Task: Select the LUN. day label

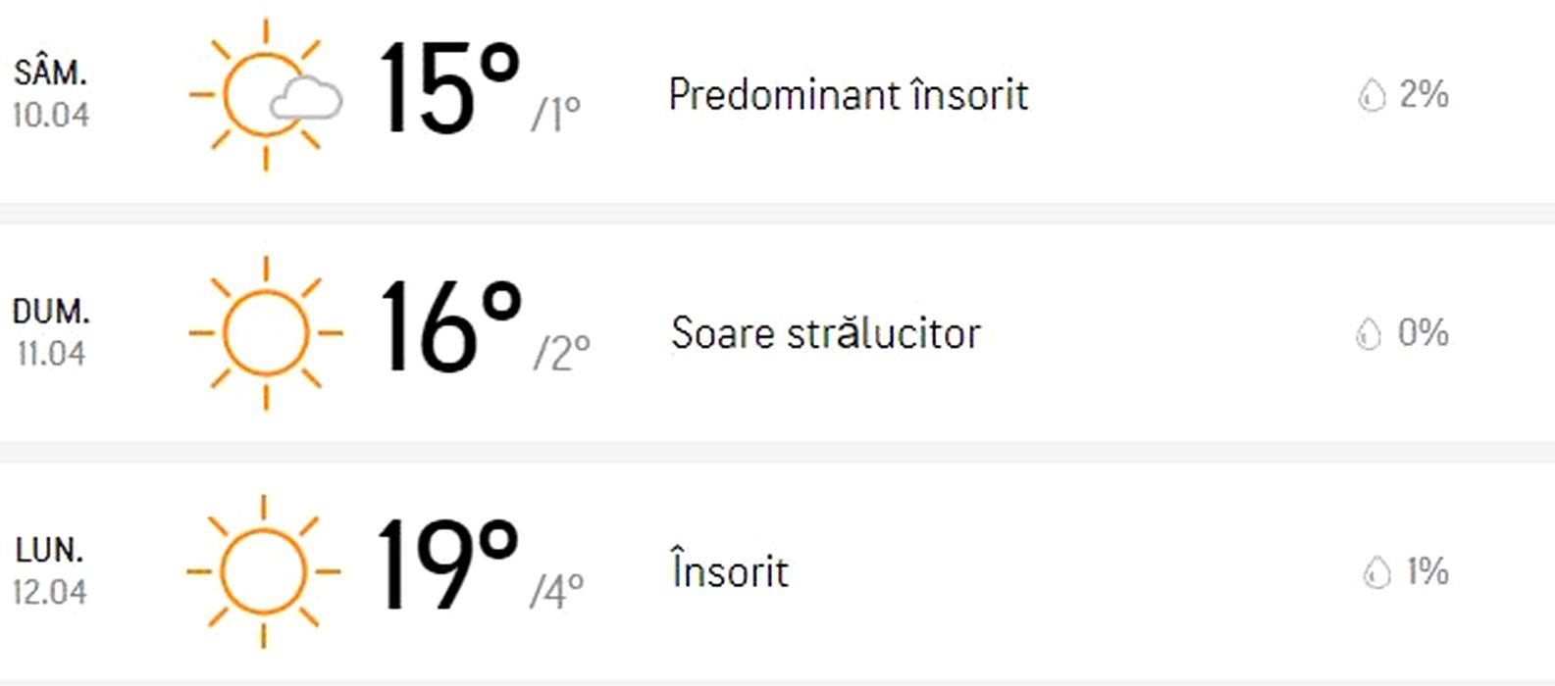Action: pyautogui.click(x=49, y=550)
